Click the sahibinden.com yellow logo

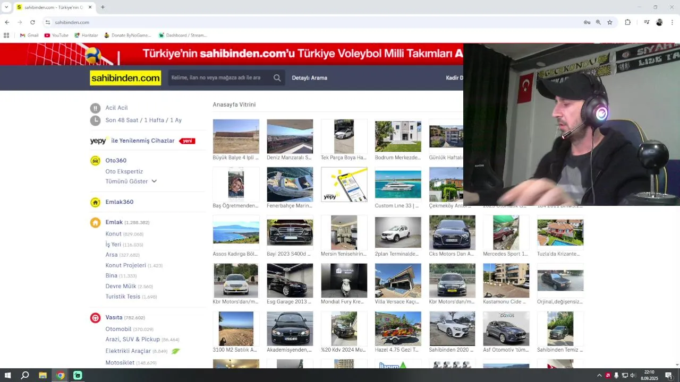pyautogui.click(x=125, y=78)
